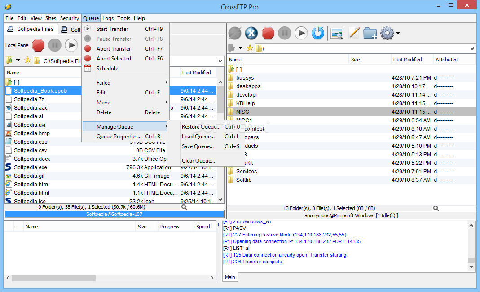Click the play icon in remote toolbar
Viewport: 480px width, 292px height.
click(x=301, y=33)
